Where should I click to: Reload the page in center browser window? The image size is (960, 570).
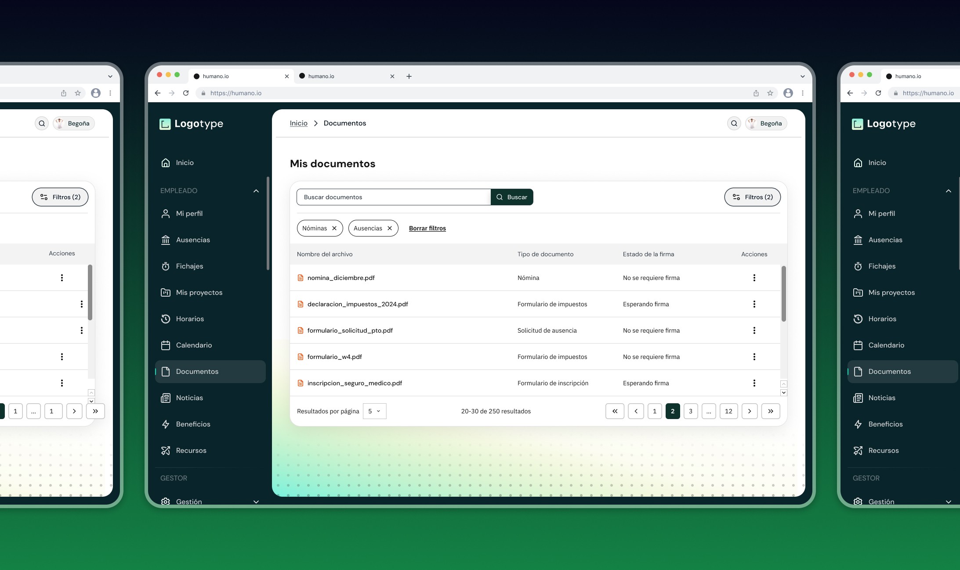[x=186, y=93]
